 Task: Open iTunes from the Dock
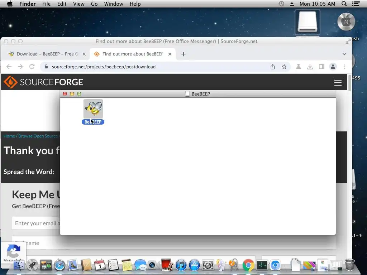[181, 265]
